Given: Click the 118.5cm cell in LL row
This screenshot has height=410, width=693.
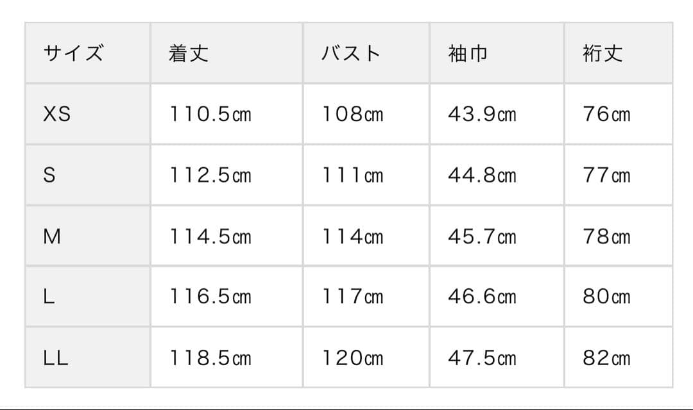Looking at the screenshot, I should pos(210,358).
